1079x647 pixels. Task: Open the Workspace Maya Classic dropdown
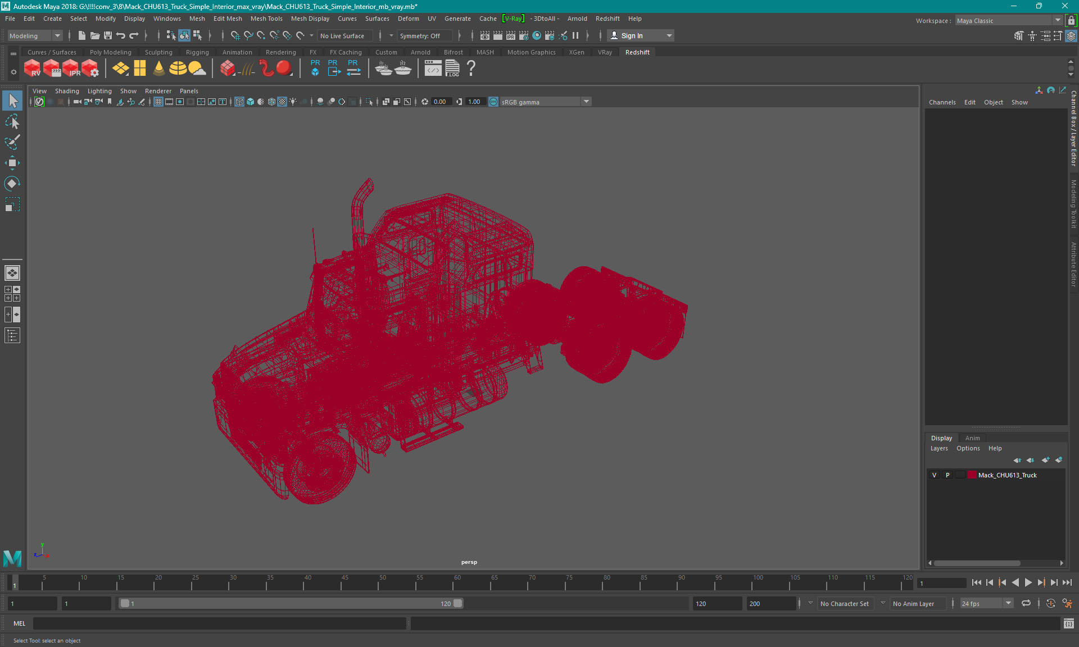pyautogui.click(x=1009, y=21)
